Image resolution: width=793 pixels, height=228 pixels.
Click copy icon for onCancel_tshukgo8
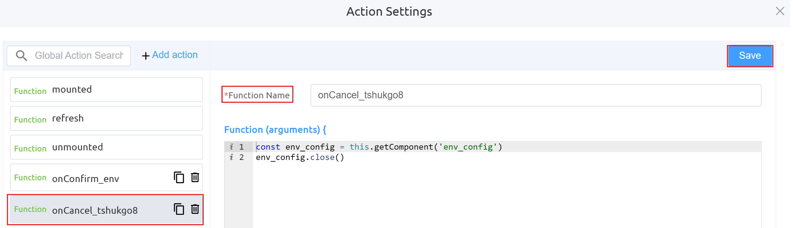[x=179, y=209]
